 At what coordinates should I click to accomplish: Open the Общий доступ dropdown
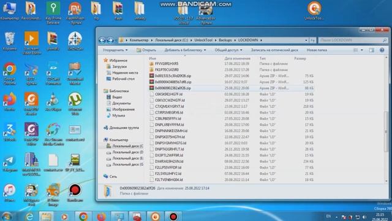[x=228, y=50]
